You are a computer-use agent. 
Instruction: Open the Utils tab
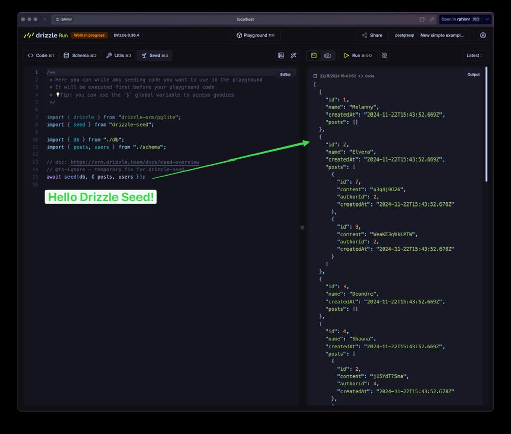pos(119,55)
